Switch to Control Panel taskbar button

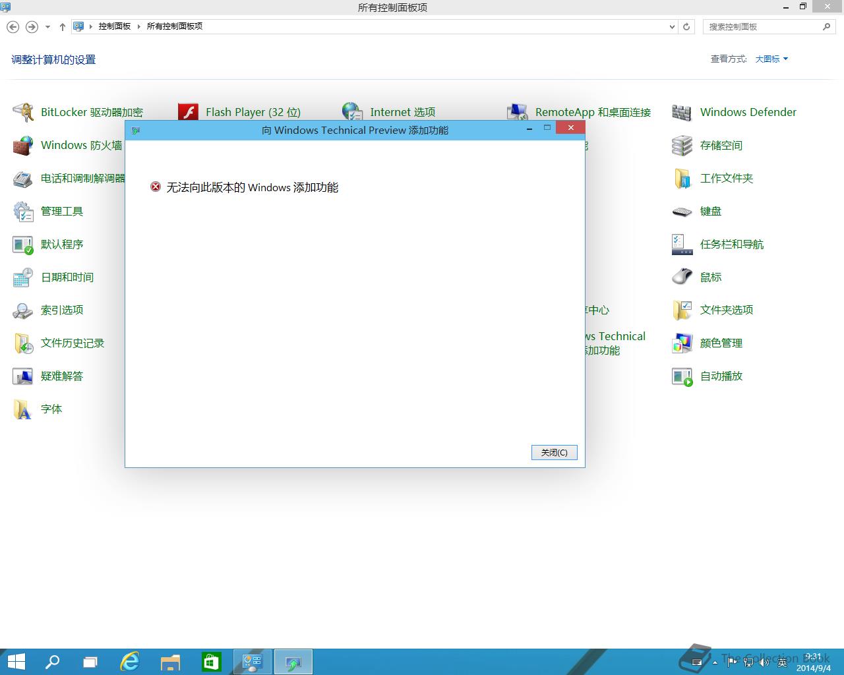click(253, 662)
